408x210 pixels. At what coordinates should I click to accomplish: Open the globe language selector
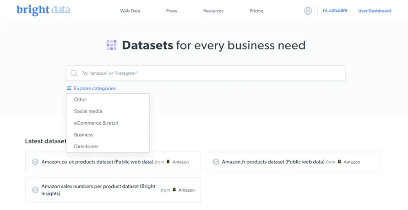pyautogui.click(x=308, y=11)
